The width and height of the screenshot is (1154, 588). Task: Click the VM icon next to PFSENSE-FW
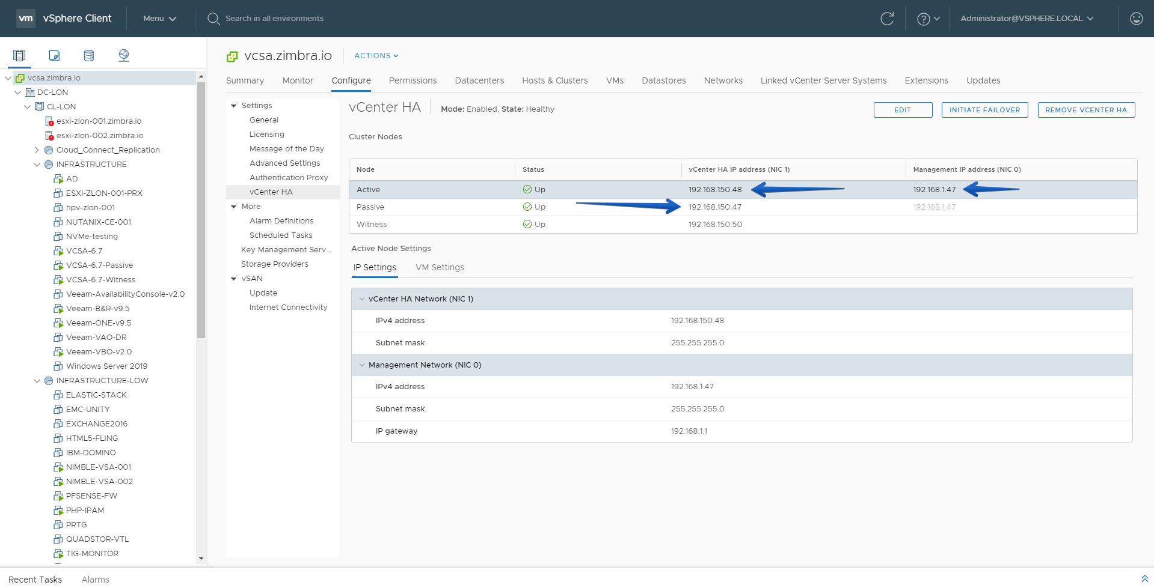(58, 496)
